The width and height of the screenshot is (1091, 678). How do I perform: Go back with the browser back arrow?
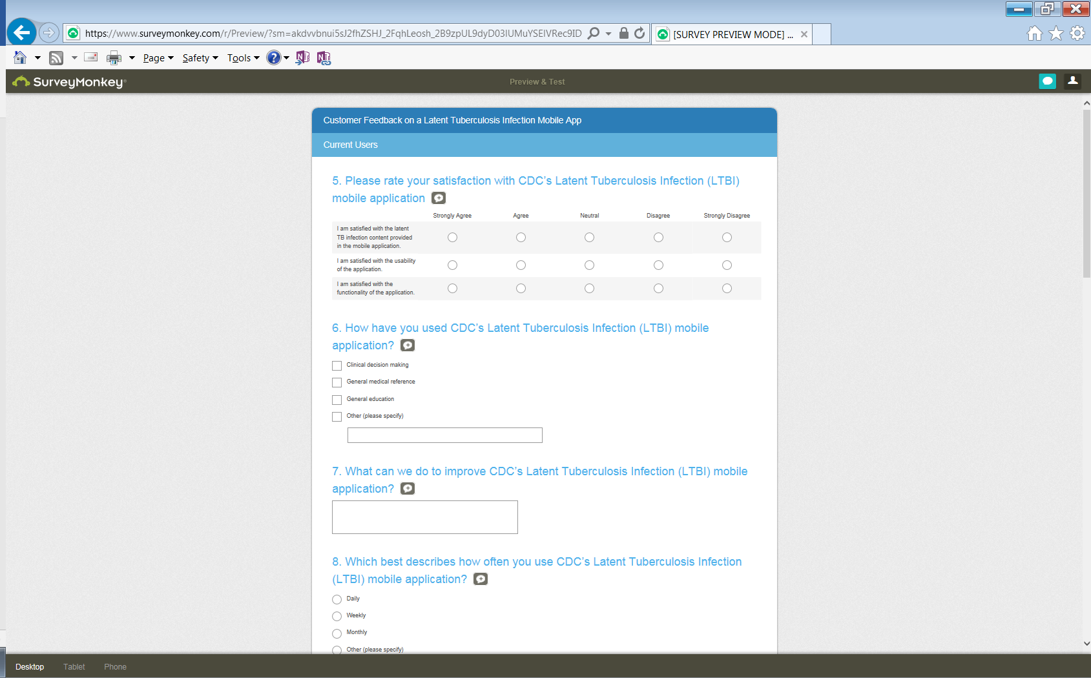(x=21, y=32)
